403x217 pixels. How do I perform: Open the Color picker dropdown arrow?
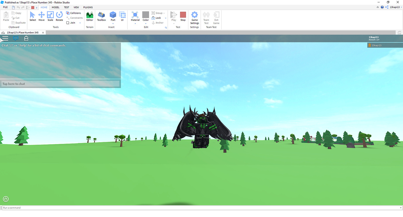click(145, 24)
